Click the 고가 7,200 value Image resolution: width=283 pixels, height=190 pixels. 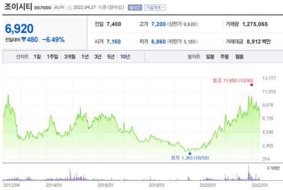pos(159,24)
